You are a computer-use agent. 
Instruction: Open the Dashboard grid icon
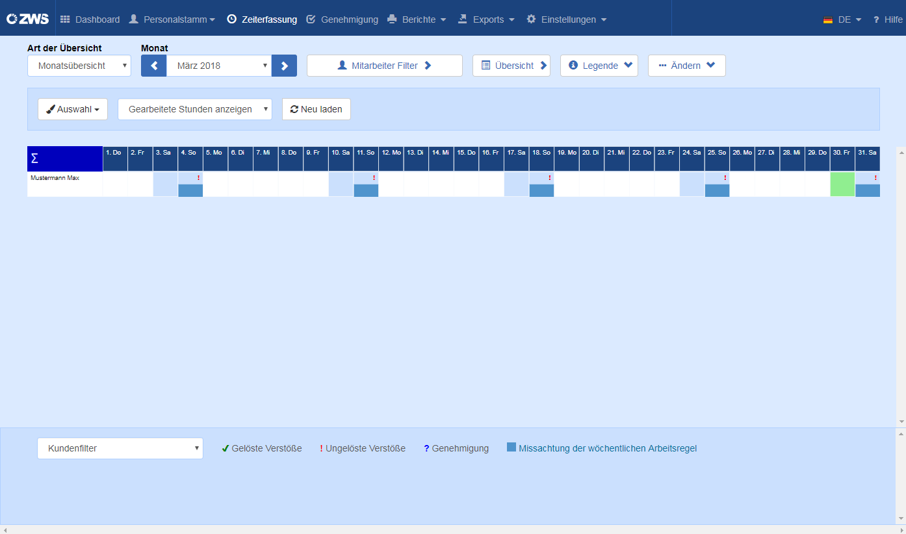point(65,19)
